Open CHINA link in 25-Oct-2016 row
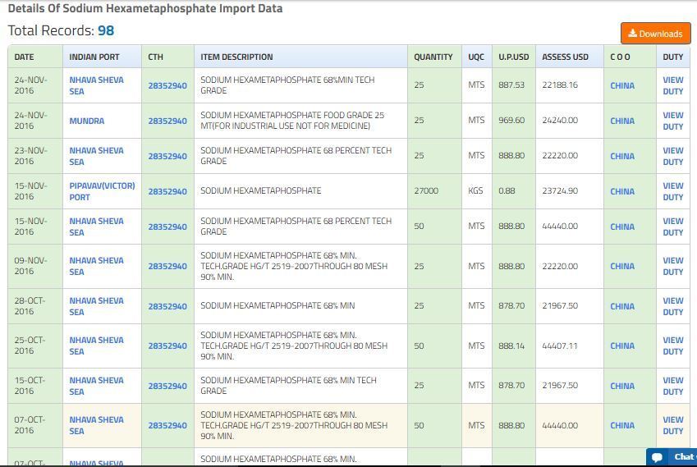Image resolution: width=697 pixels, height=467 pixels. point(621,346)
